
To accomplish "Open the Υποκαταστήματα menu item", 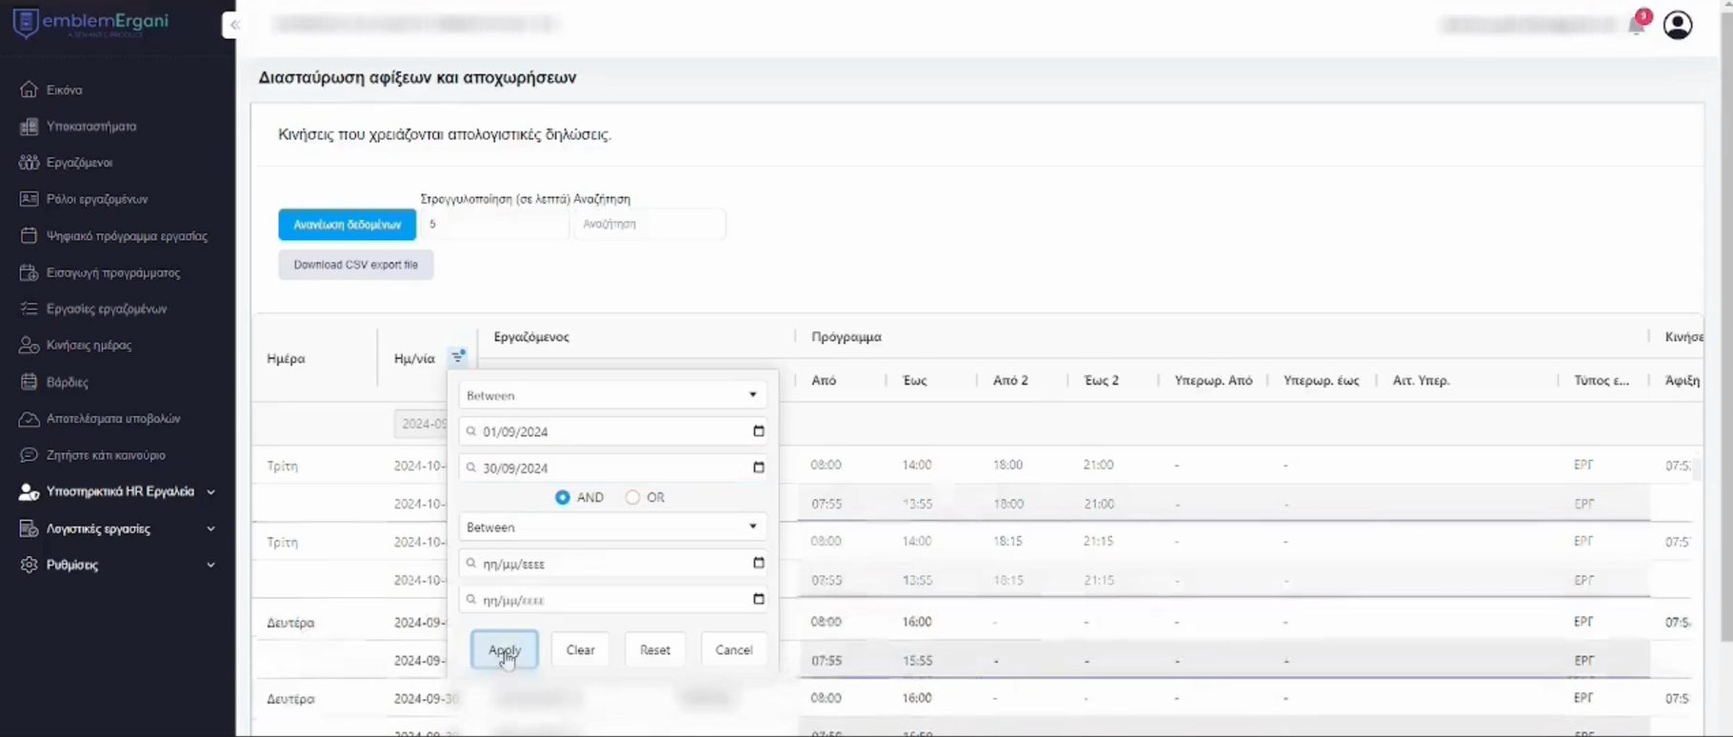I will 91,126.
